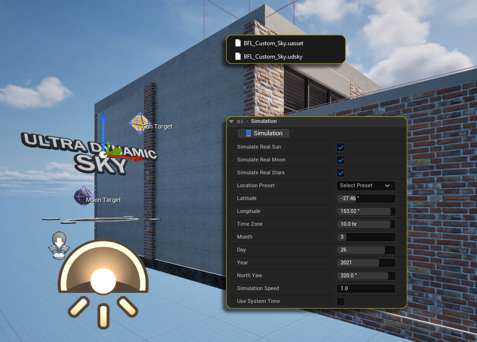Click the Longitude value field

coord(366,211)
